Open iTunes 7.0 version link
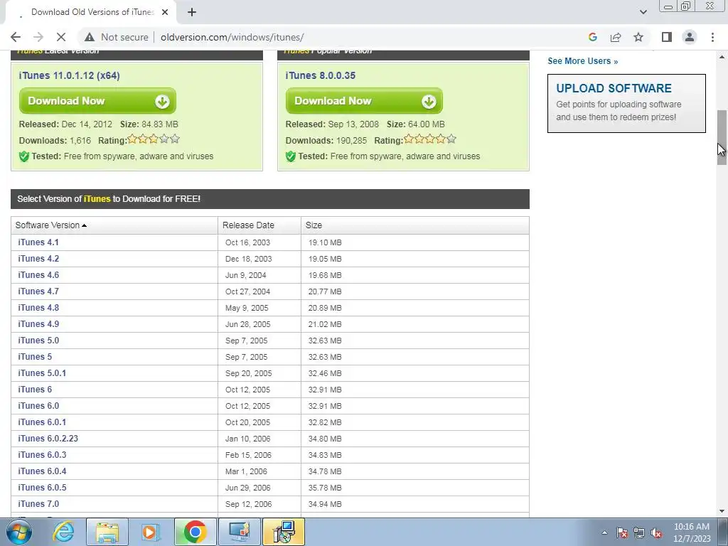728x546 pixels. coord(38,504)
